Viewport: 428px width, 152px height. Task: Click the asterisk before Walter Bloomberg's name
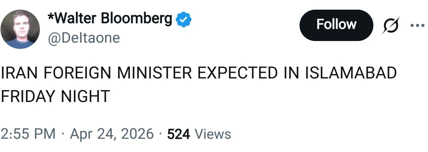coord(51,17)
